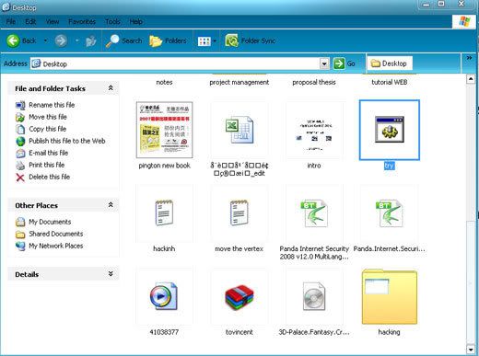Click the proposal thesis item label
479x356 pixels.
(314, 82)
